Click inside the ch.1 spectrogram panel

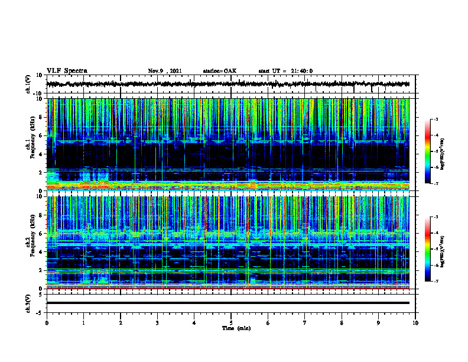pyautogui.click(x=227, y=144)
